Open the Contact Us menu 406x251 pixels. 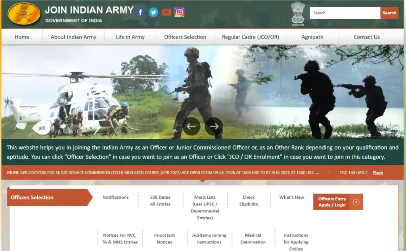pyautogui.click(x=367, y=37)
